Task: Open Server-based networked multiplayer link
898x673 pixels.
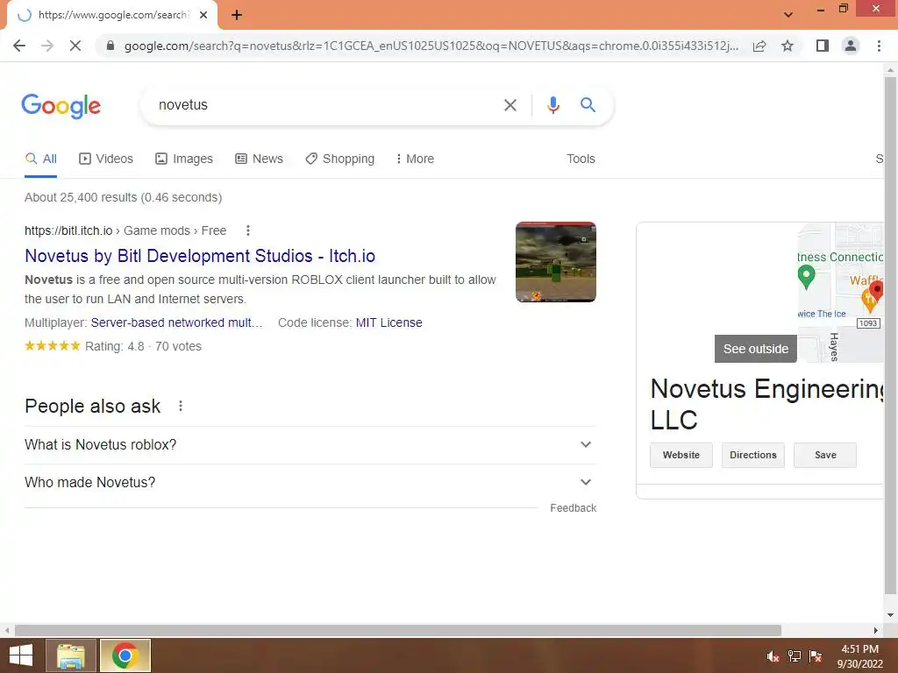Action: point(176,322)
